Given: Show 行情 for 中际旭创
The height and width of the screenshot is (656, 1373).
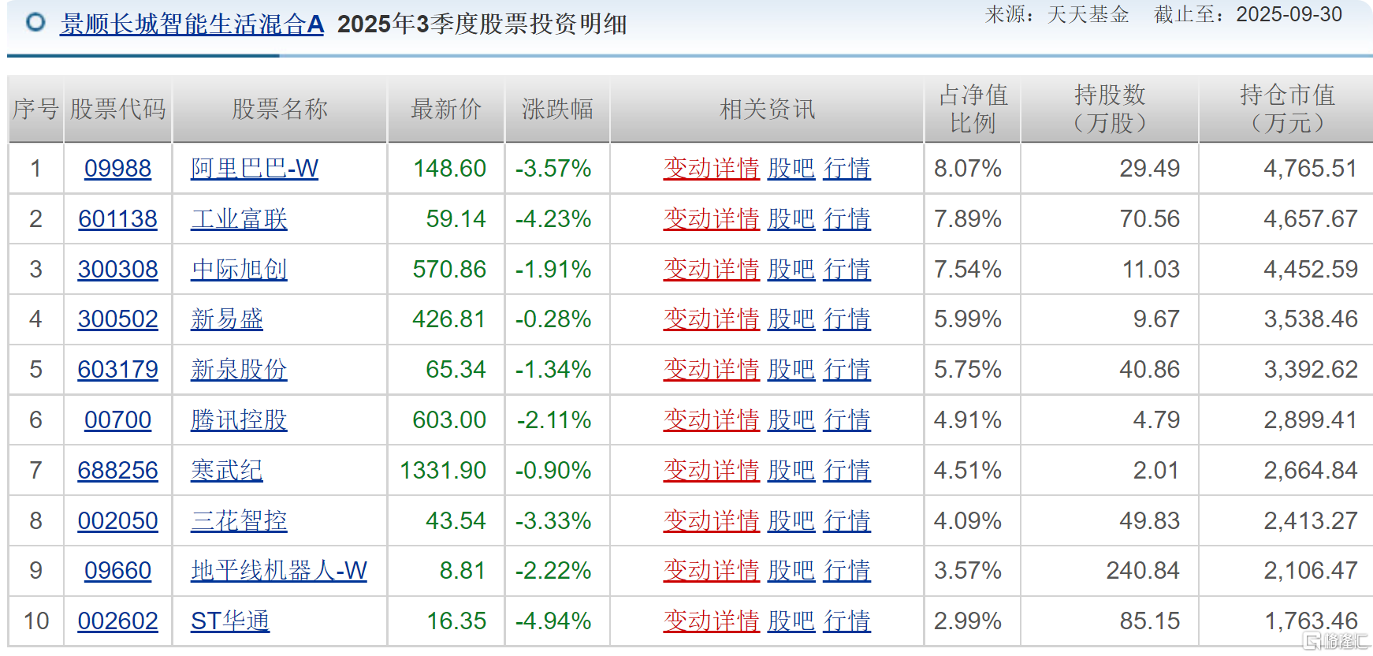Looking at the screenshot, I should click(847, 270).
